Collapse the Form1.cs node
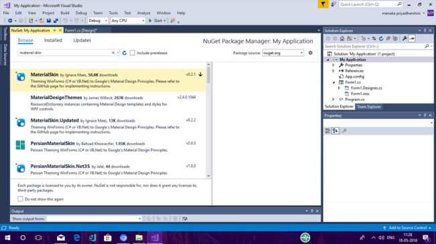 333,82
